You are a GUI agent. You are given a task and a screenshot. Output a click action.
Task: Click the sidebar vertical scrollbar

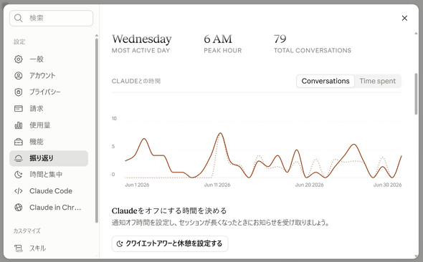[x=97, y=130]
